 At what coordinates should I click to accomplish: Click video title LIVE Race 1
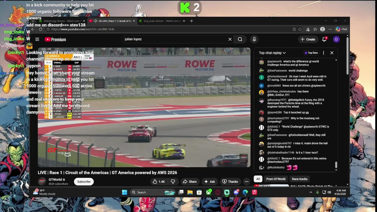tap(107, 173)
